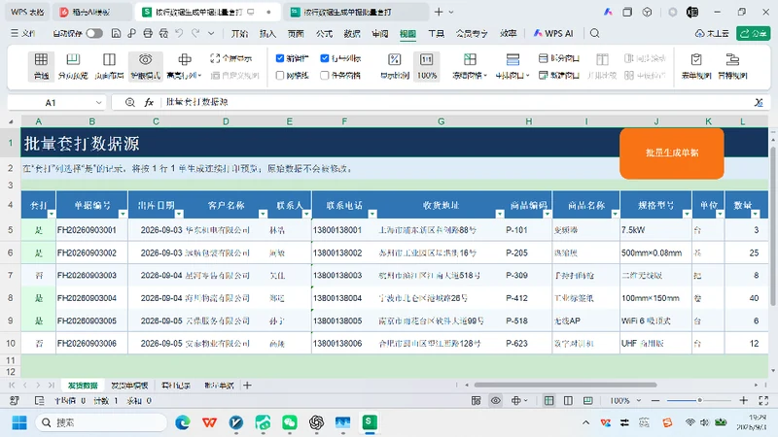
Task: Click the magnifier icon in formula bar
Action: (130, 102)
